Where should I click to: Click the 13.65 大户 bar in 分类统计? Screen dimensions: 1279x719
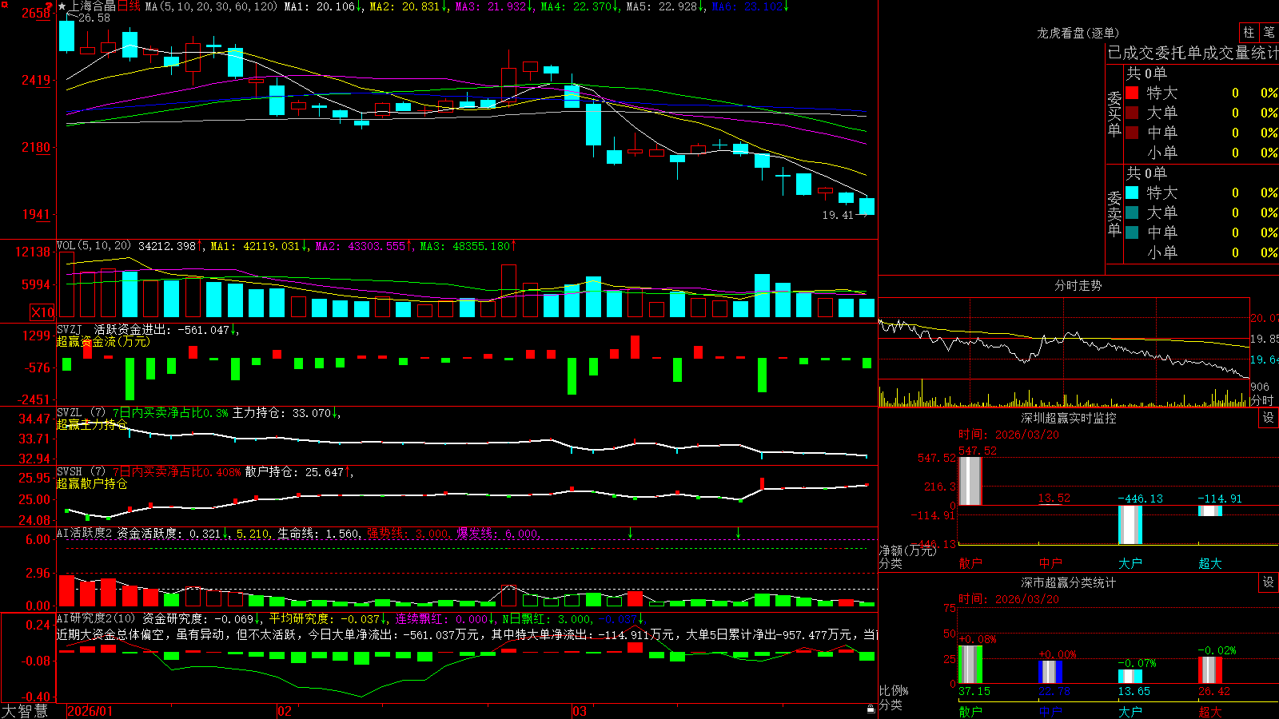(1130, 677)
